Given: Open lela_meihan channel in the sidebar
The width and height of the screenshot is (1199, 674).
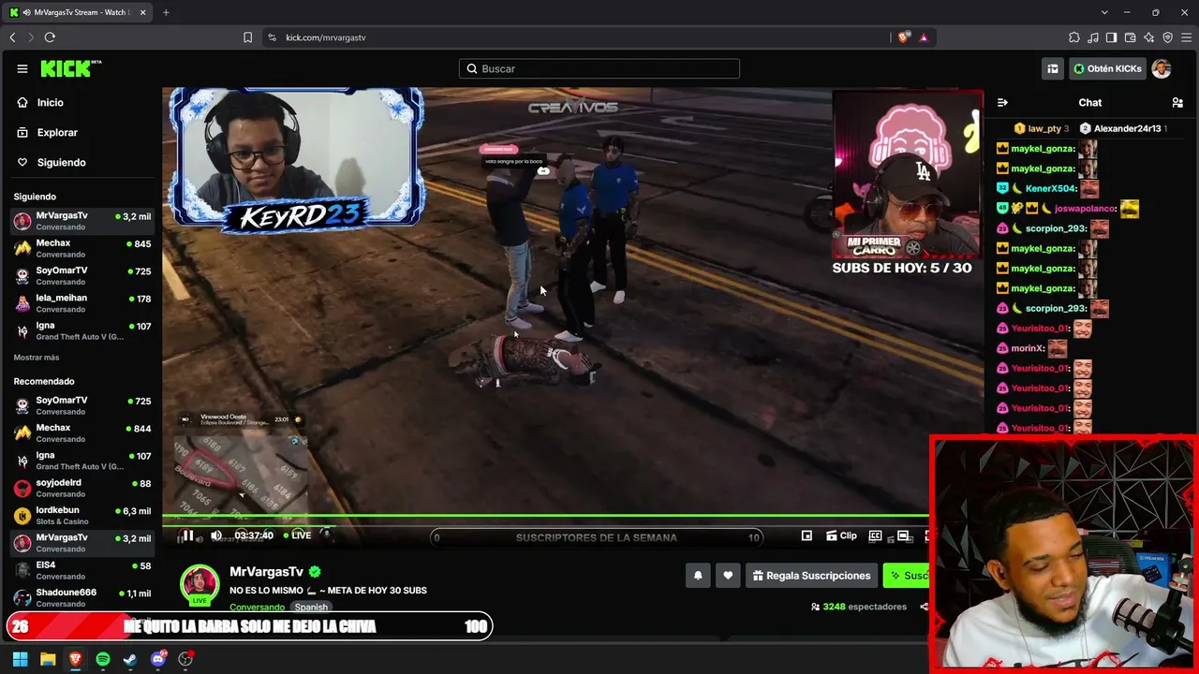Looking at the screenshot, I should [x=82, y=303].
